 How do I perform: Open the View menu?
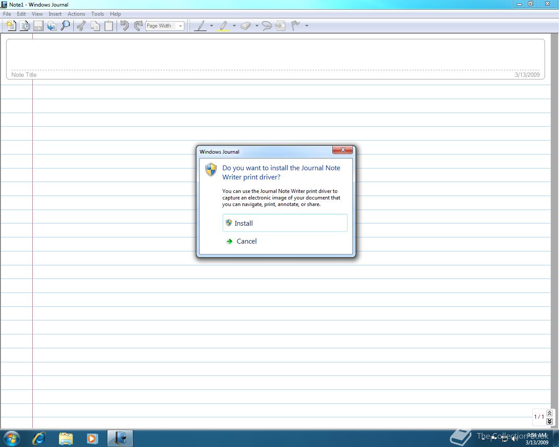coord(37,14)
